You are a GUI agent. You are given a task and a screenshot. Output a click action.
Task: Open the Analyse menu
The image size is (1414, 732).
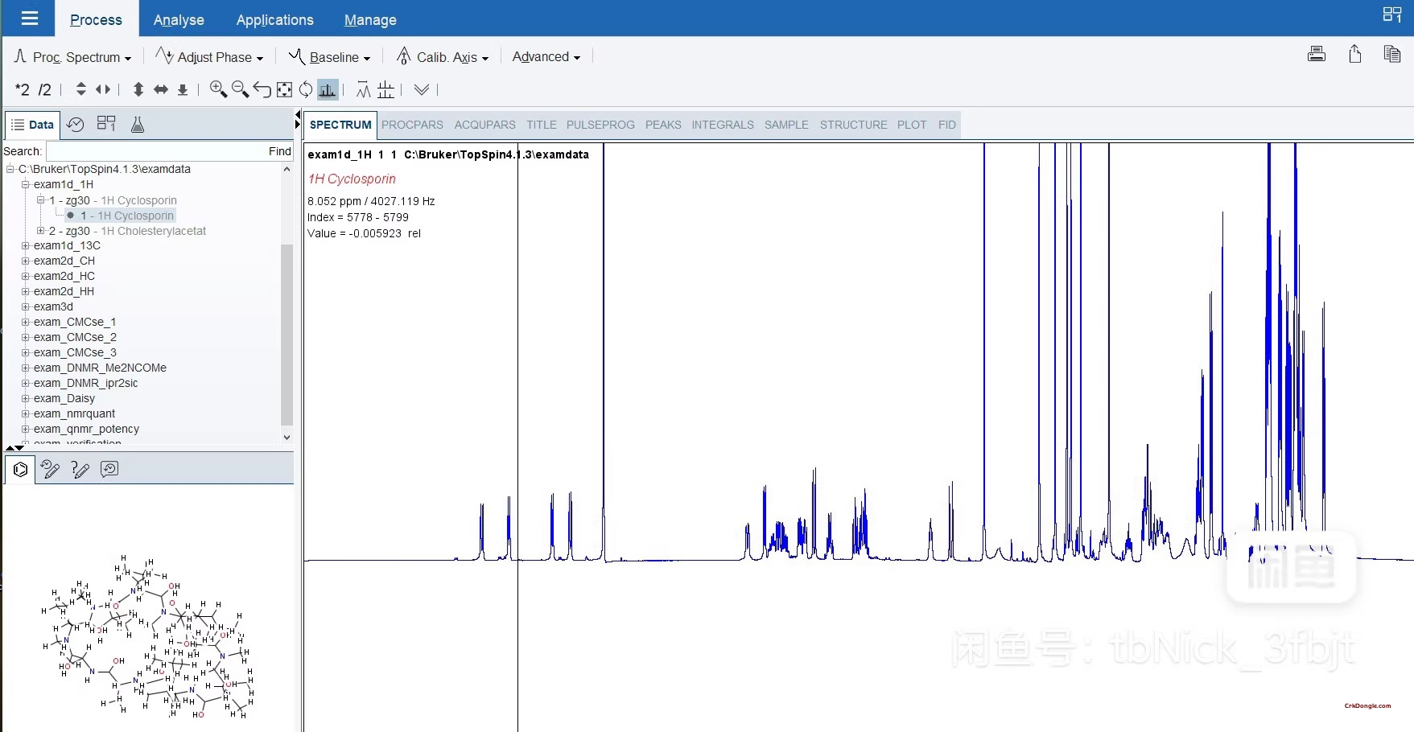[179, 19]
